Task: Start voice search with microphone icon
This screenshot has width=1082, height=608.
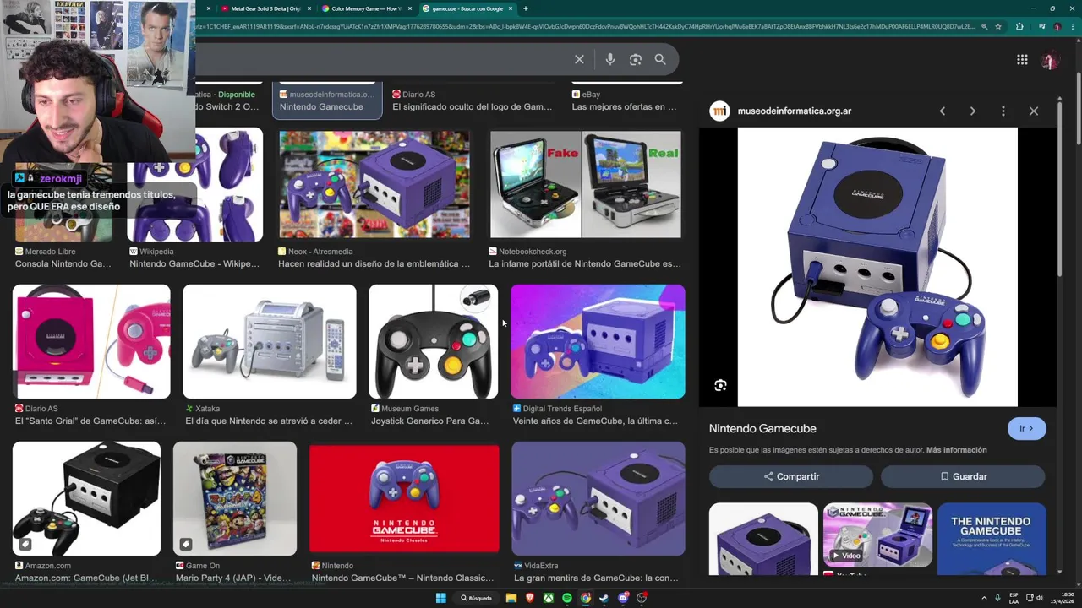Action: coord(610,60)
